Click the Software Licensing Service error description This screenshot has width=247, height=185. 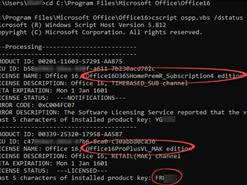[x=123, y=112]
